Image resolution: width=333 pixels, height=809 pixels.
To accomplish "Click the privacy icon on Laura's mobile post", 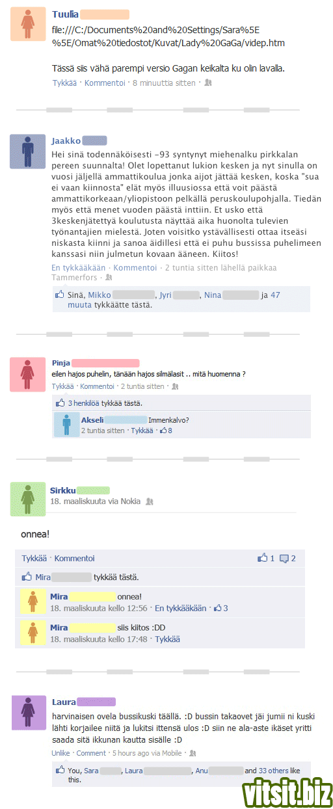I will pos(191,753).
